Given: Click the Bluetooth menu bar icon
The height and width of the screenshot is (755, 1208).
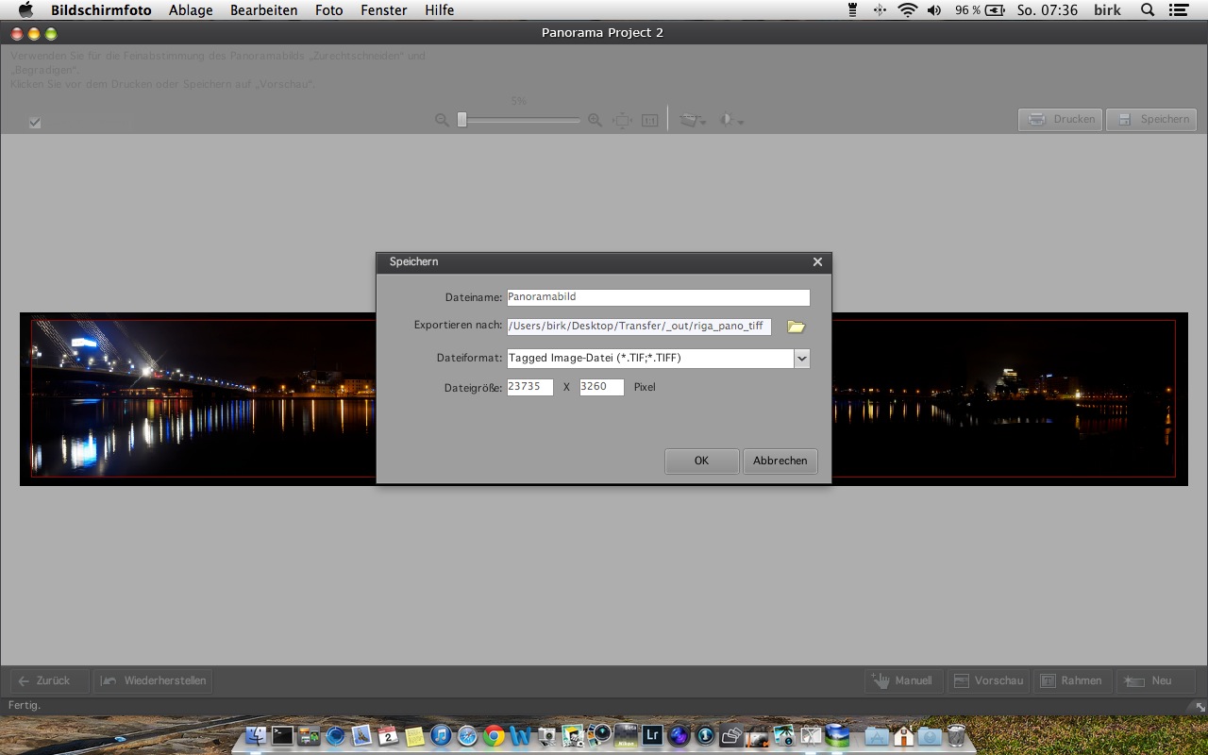Looking at the screenshot, I should pyautogui.click(x=880, y=10).
